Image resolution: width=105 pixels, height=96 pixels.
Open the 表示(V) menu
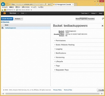click(18, 7)
